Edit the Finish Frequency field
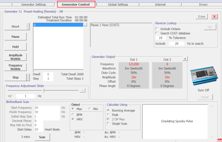This screenshot has height=142, width=222. click(x=47, y=112)
